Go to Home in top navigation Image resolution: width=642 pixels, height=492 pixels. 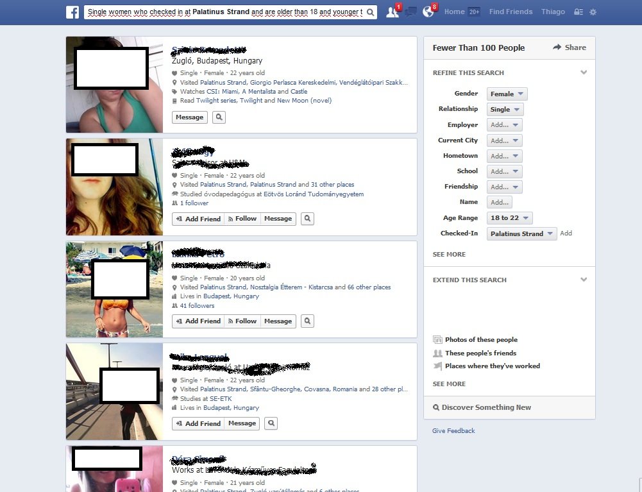coord(454,12)
